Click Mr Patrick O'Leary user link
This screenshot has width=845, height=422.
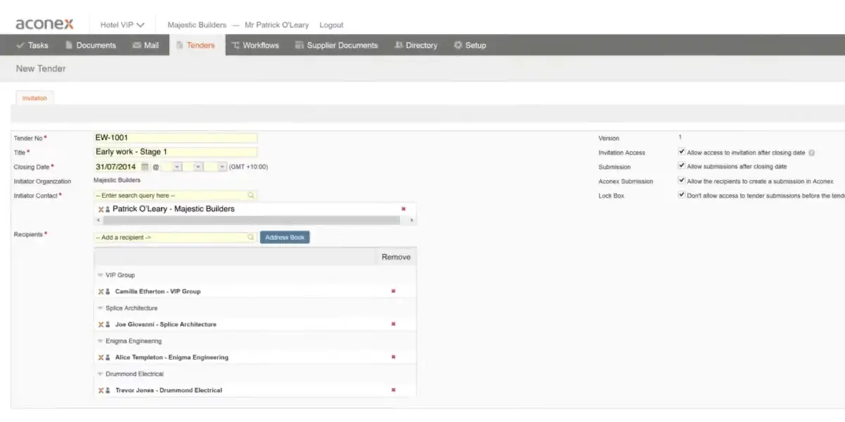tap(277, 25)
